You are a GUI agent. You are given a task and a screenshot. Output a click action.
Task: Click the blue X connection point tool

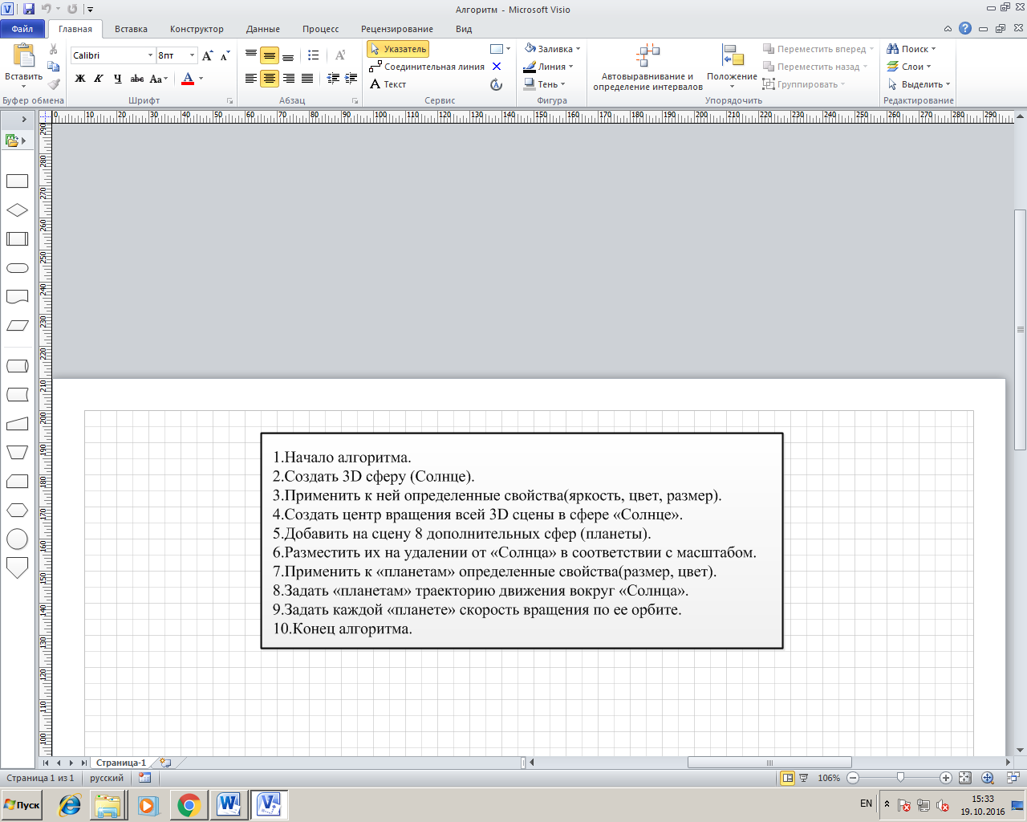497,67
